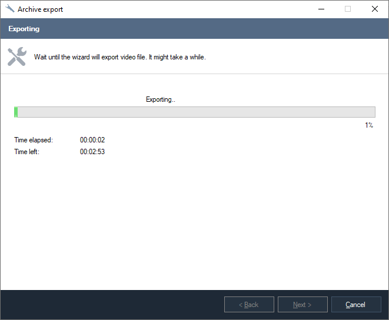Screen dimensions: 389x320
Task: Click the "Time elapsed:" label
Action: (34, 140)
